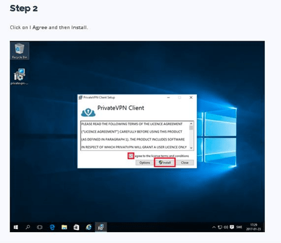
Task: Click 'PLEASE READ THE FOLLOWING TERMS' line
Action: [x=132, y=124]
